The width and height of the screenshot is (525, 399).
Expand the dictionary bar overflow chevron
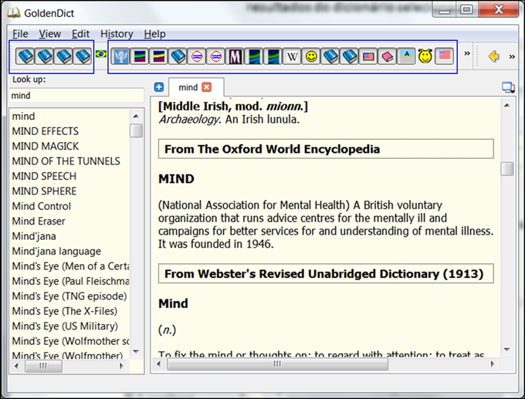[467, 53]
